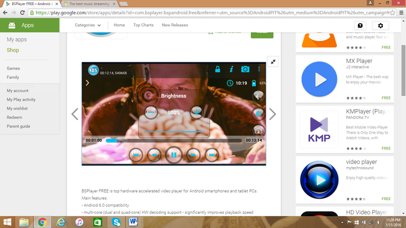Open KMPlayer KMP app icon
The image size is (406, 228).
[319, 129]
